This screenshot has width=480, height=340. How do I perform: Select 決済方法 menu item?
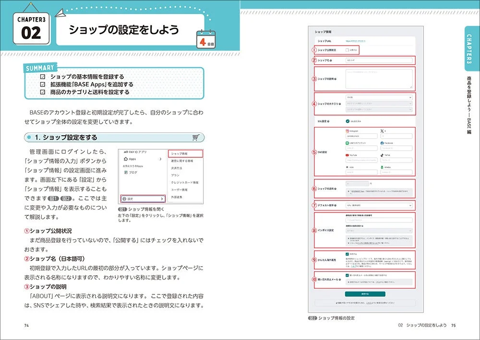pyautogui.click(x=176, y=168)
